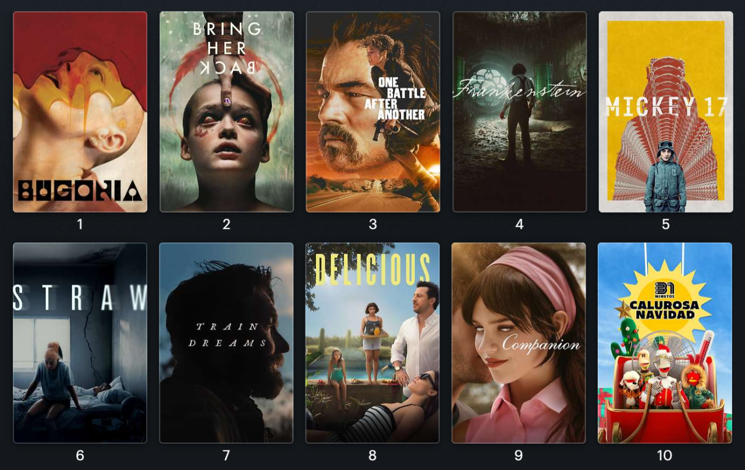Click rank number 3 label
This screenshot has height=470, width=745.
[x=373, y=224]
